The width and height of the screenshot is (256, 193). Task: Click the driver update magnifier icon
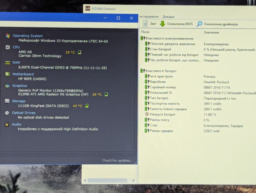[x=199, y=24]
